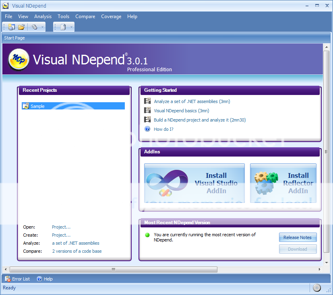Install the Visual Studio AddIn
This screenshot has height=295, width=333.
coord(194,183)
